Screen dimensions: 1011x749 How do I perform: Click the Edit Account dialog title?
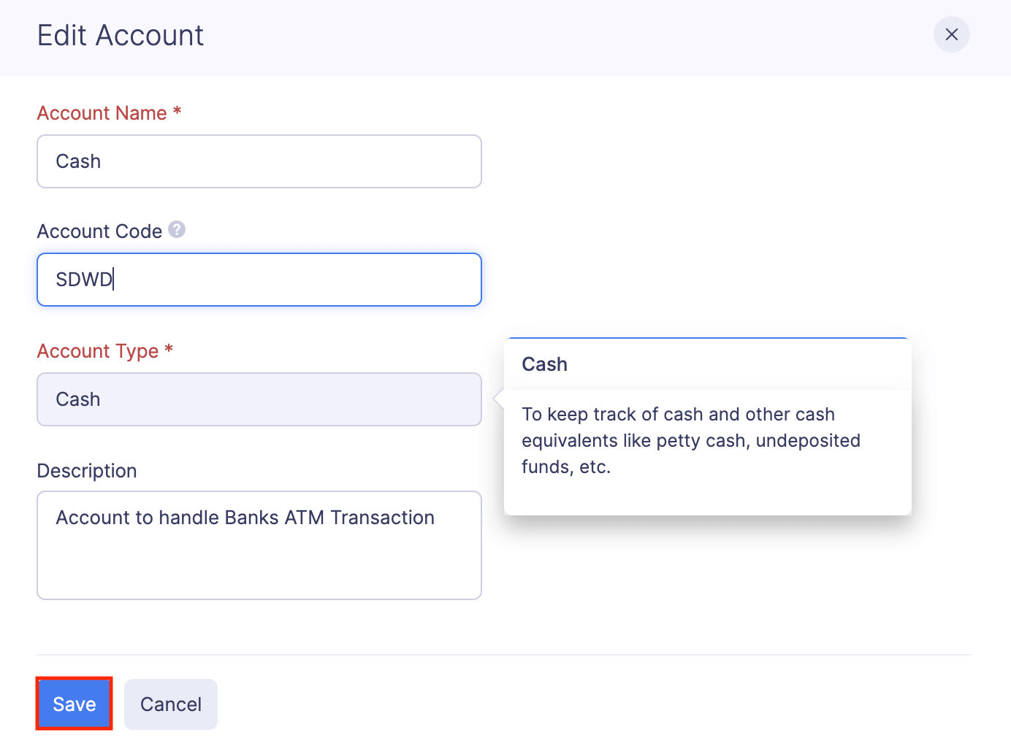121,35
